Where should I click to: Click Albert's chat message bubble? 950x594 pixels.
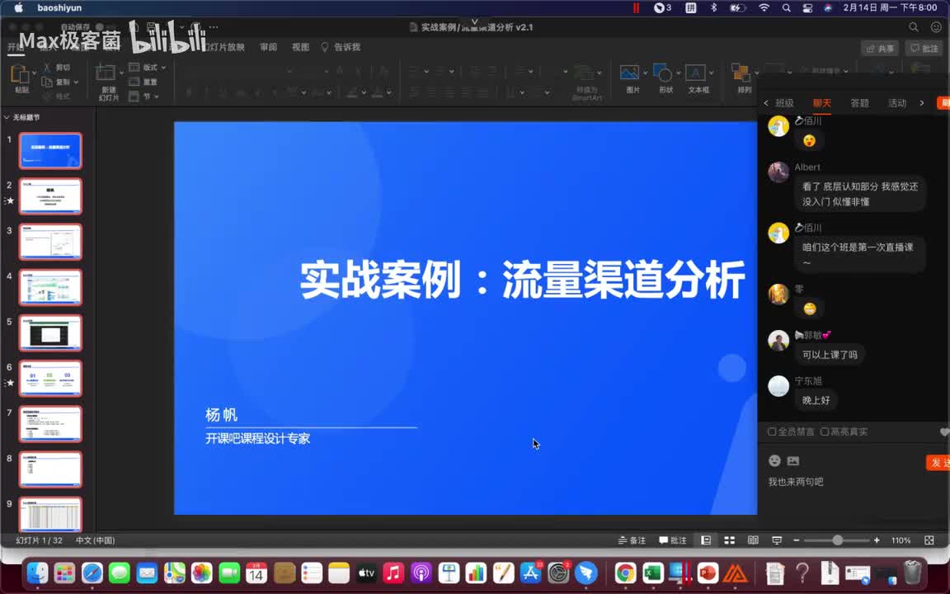click(860, 194)
